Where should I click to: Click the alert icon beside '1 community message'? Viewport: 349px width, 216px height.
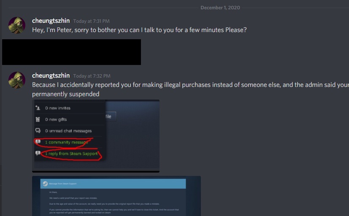pyautogui.click(x=38, y=142)
